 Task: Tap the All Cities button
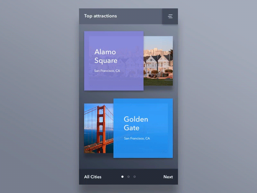click(x=93, y=177)
